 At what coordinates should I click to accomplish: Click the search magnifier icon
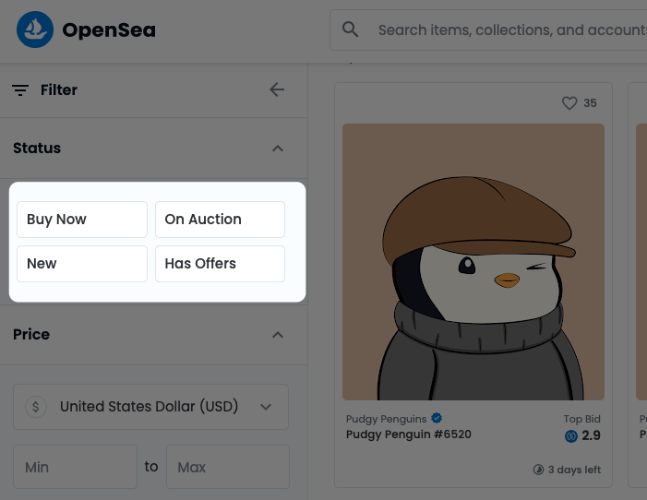(x=351, y=30)
